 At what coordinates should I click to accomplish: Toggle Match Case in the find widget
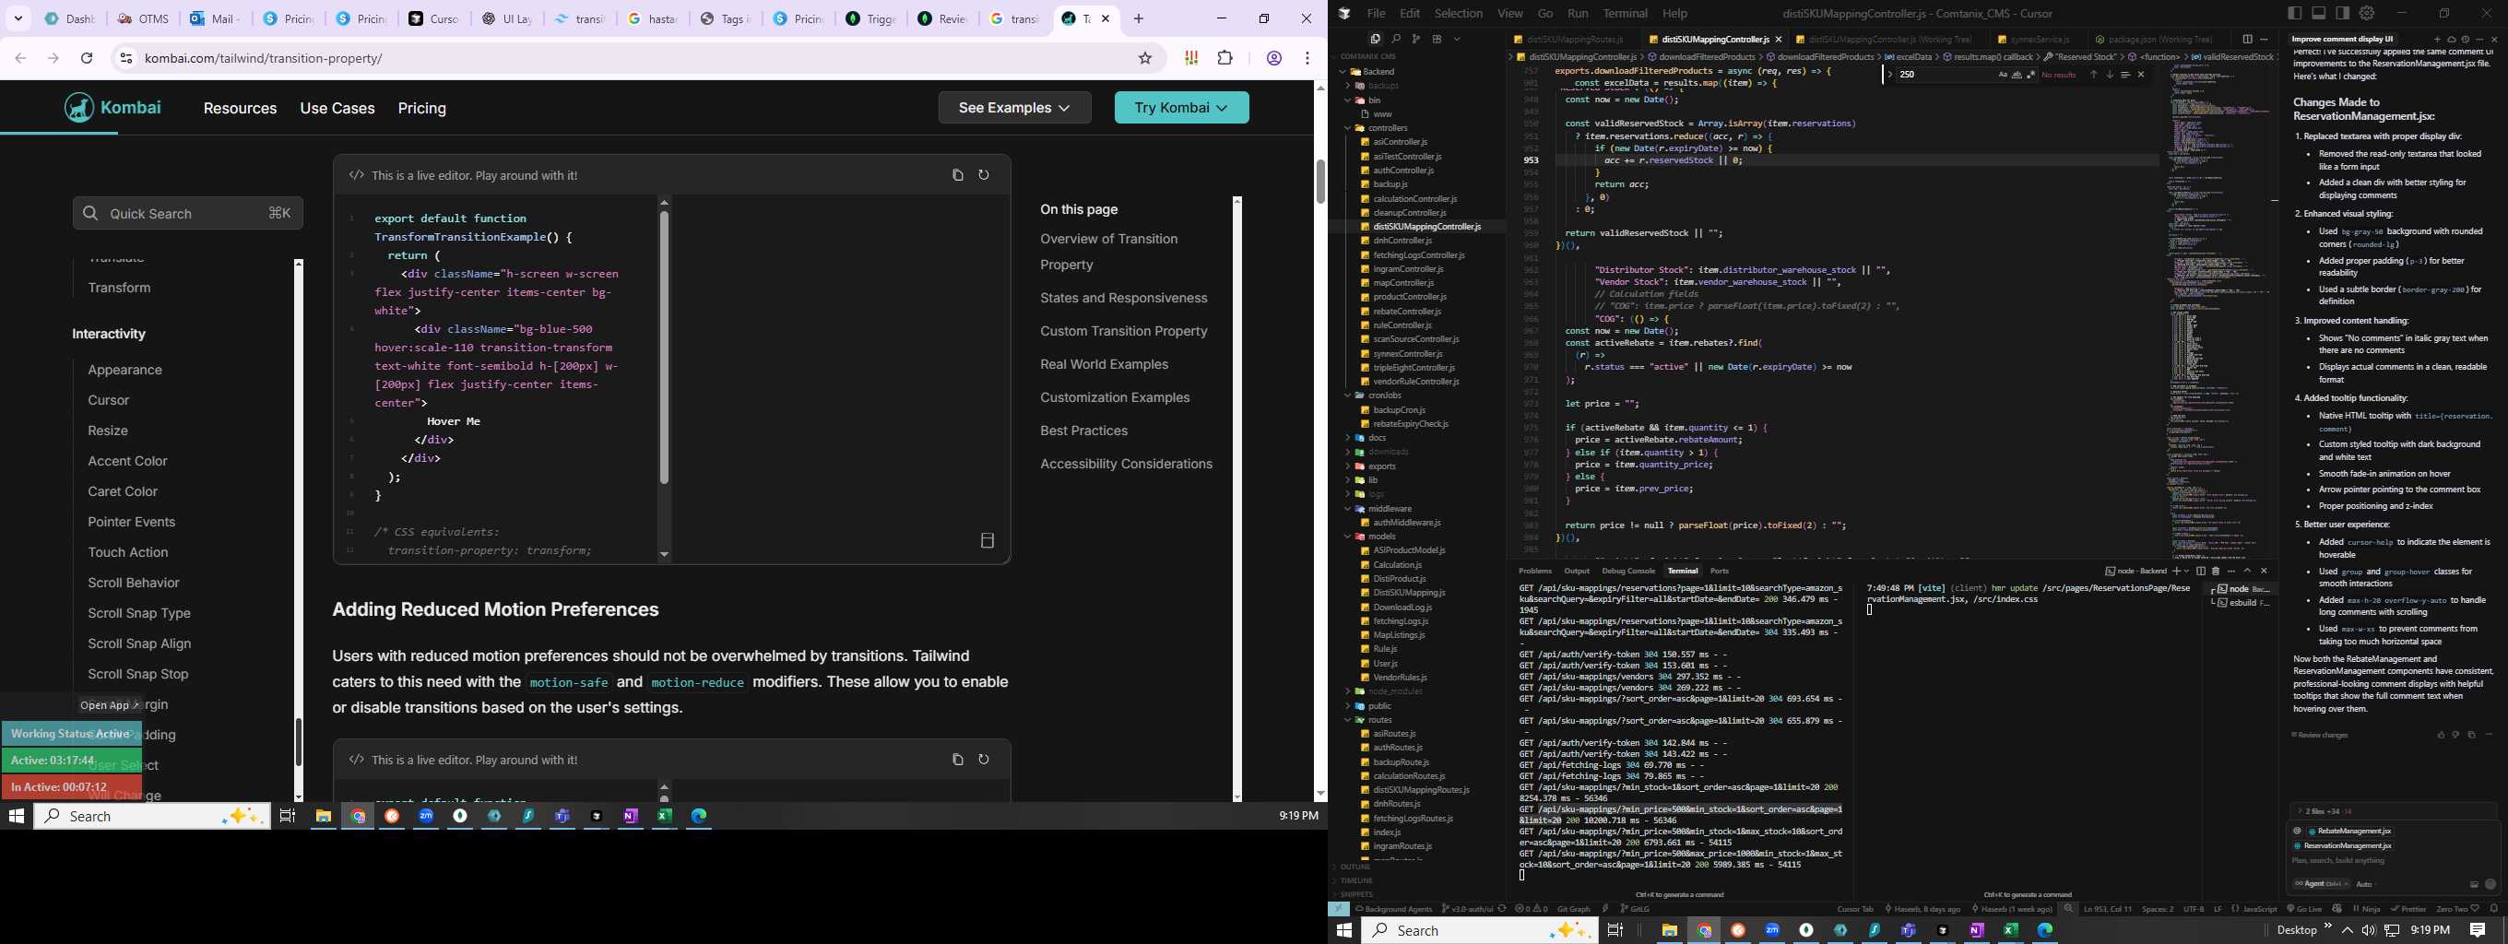2003,75
